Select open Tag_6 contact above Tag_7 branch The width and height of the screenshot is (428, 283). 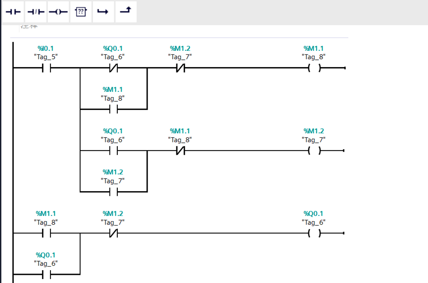[113, 150]
